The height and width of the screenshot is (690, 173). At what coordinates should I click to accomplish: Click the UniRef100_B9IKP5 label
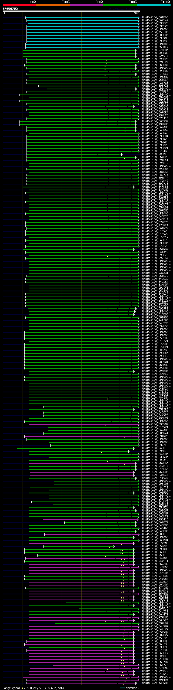tap(155, 436)
